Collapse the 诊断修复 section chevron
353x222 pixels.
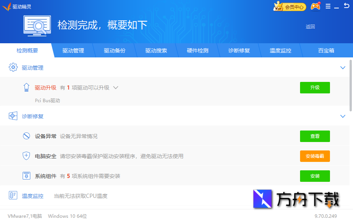[x=343, y=116]
